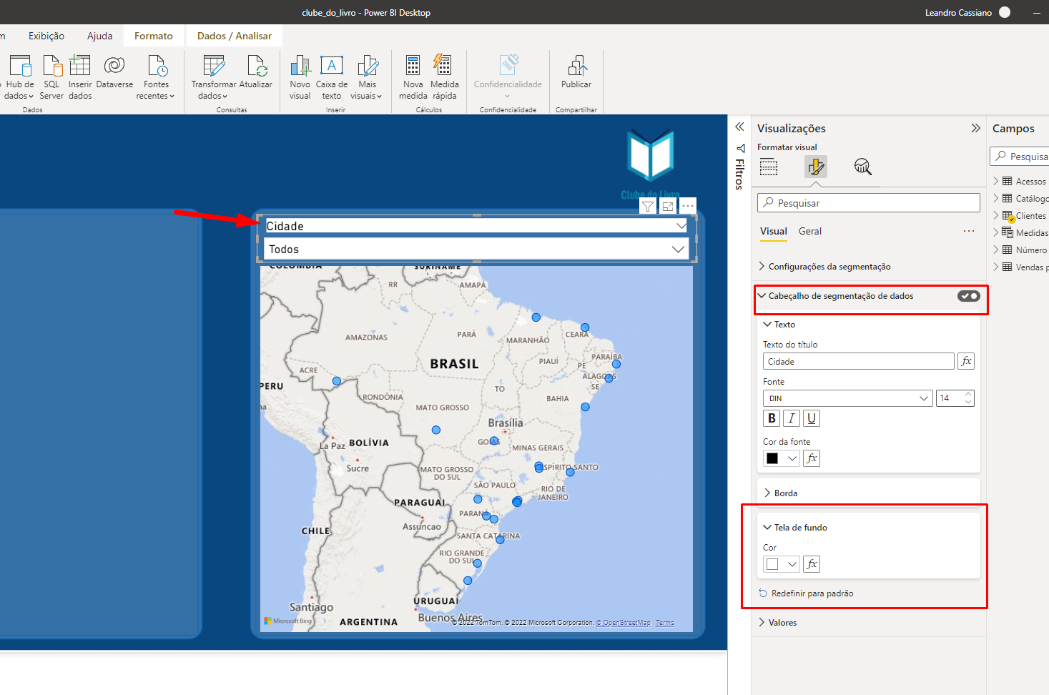Viewport: 1049px width, 695px height.
Task: Click the Cidade slicer header chevron
Action: pyautogui.click(x=681, y=225)
